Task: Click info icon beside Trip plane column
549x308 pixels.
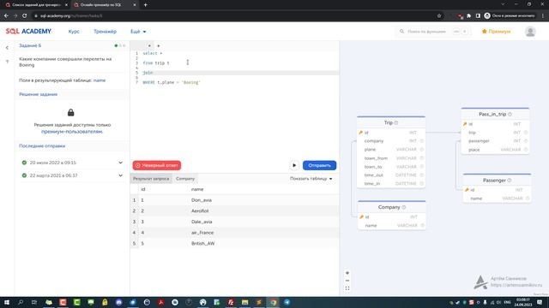Action: point(421,149)
